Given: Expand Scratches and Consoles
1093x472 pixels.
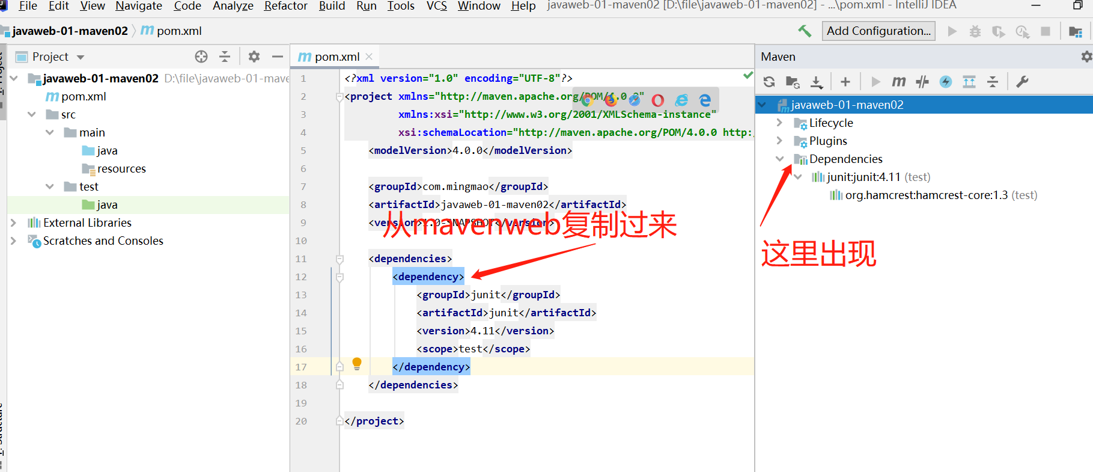Looking at the screenshot, I should [13, 241].
